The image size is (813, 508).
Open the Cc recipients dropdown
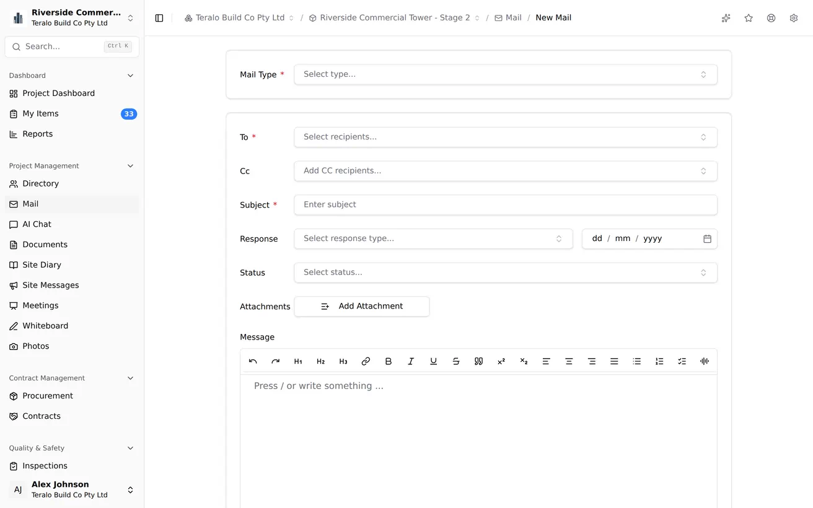pos(506,171)
